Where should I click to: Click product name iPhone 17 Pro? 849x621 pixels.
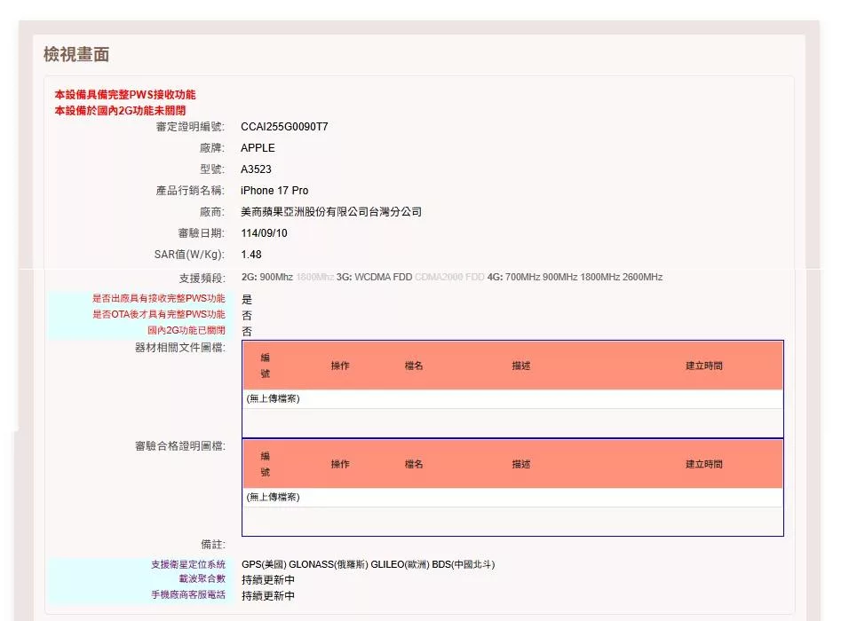(x=274, y=191)
